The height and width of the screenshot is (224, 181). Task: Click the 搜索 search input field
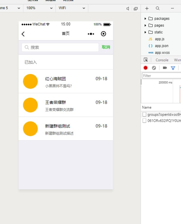pos(60,47)
